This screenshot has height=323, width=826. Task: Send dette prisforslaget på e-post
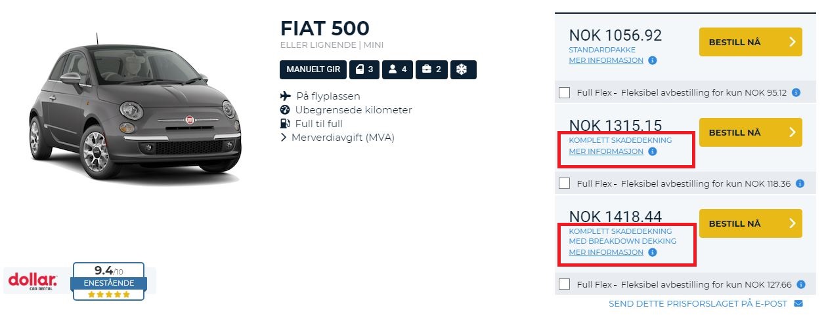(x=699, y=303)
